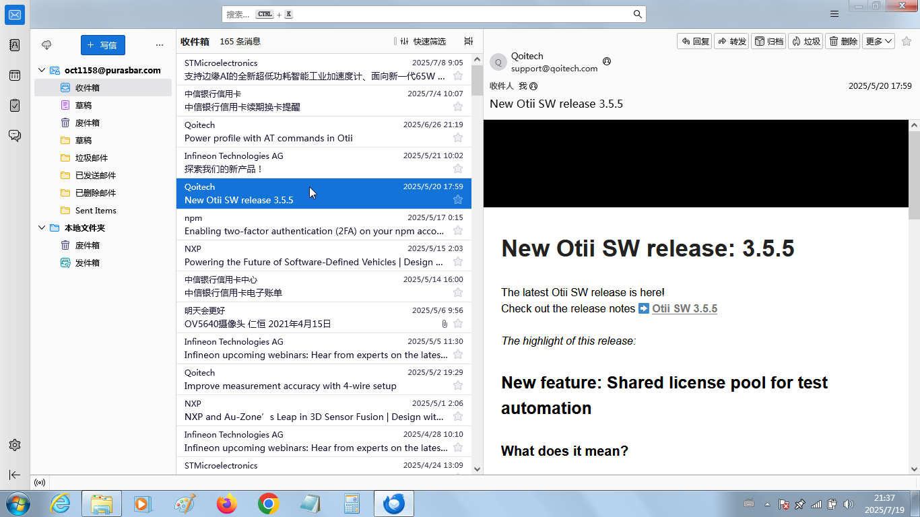This screenshot has width=920, height=517.
Task: Collapse the 本地文件夹 tree
Action: [x=42, y=228]
